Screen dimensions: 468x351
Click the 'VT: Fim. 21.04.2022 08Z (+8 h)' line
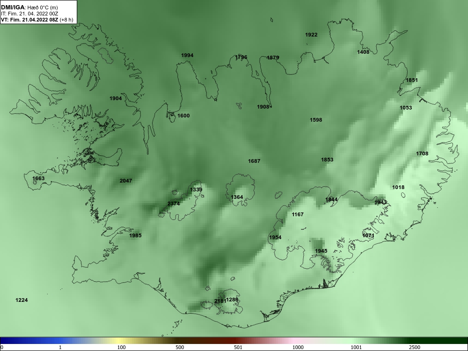click(37, 20)
